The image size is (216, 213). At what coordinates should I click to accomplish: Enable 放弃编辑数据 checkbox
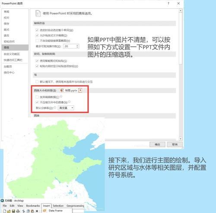click(37, 97)
